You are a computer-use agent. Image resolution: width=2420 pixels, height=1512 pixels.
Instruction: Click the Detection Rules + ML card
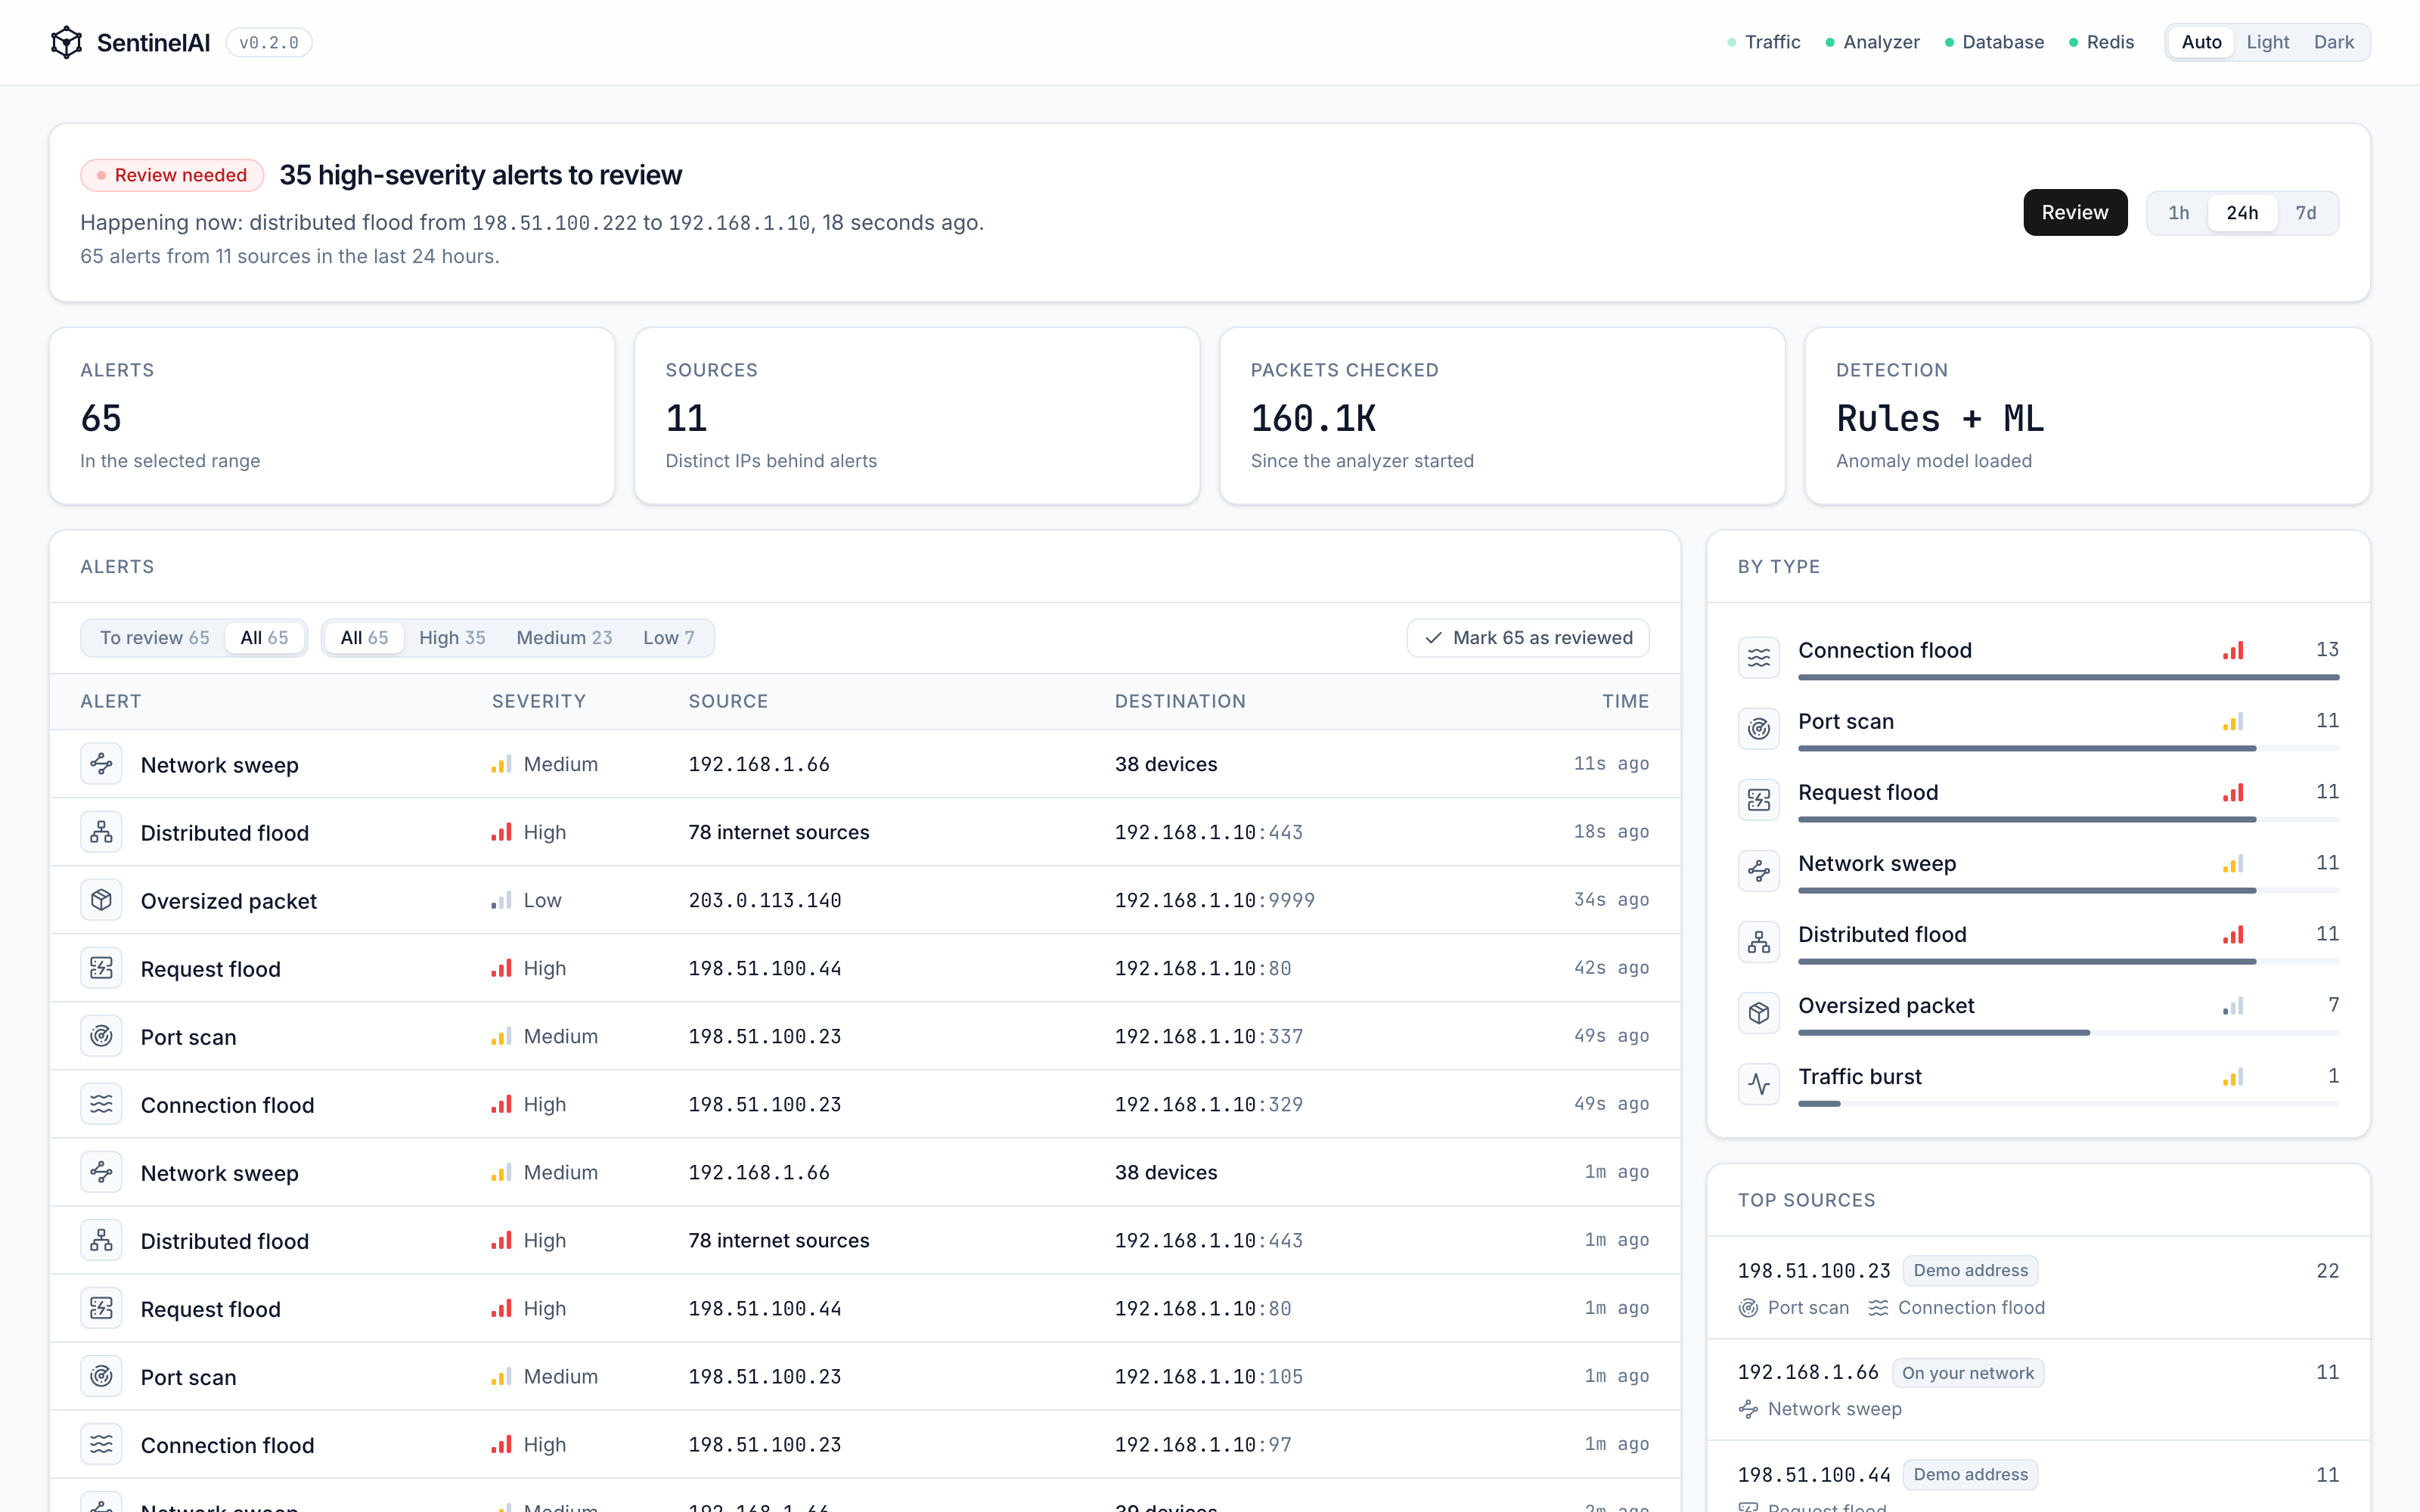(x=2087, y=416)
